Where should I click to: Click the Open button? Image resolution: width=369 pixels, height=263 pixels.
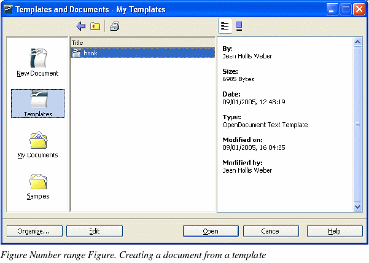[211, 231]
